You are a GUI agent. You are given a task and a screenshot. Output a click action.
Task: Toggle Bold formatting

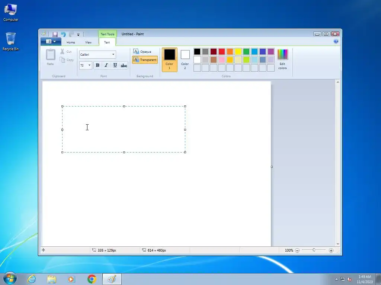97,65
